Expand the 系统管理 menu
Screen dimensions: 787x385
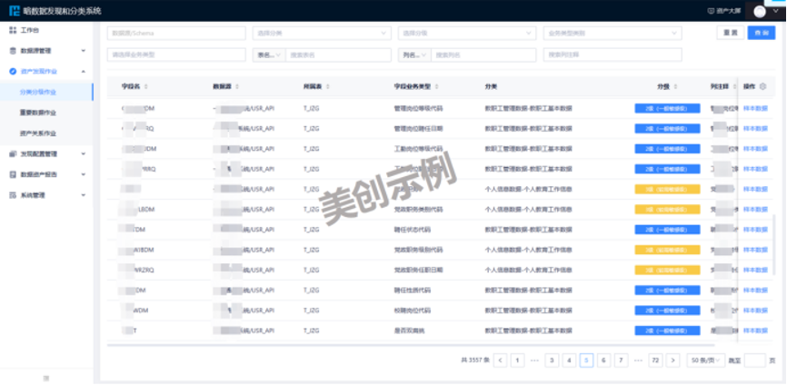click(x=84, y=195)
